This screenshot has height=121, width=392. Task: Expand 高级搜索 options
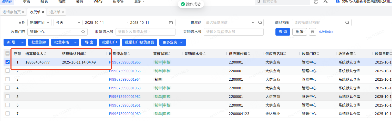coord(326,32)
